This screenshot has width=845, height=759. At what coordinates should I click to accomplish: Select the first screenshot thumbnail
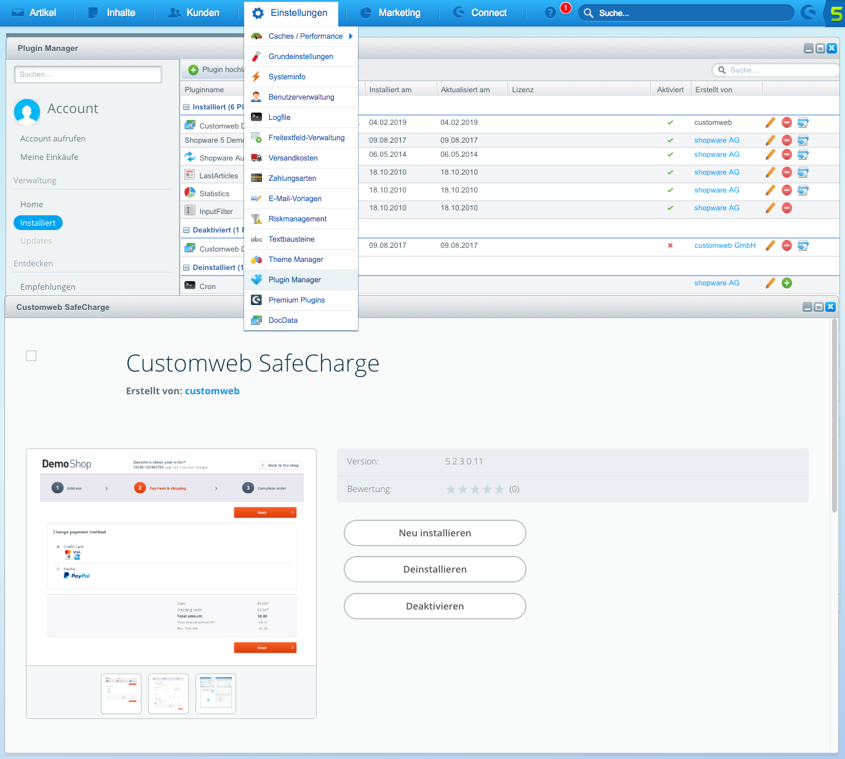coord(121,694)
